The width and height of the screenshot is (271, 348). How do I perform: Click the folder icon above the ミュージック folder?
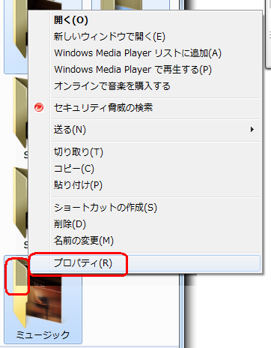pyautogui.click(x=20, y=202)
